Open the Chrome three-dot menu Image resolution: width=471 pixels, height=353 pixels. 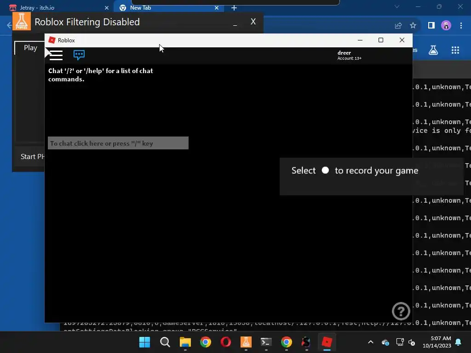coord(461,26)
